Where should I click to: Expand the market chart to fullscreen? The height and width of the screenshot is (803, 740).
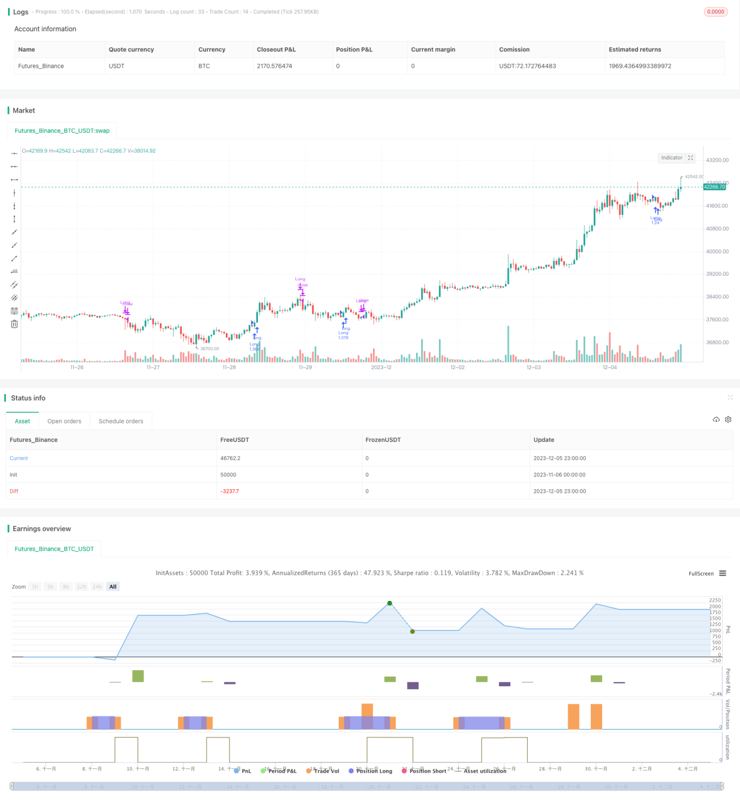(690, 158)
